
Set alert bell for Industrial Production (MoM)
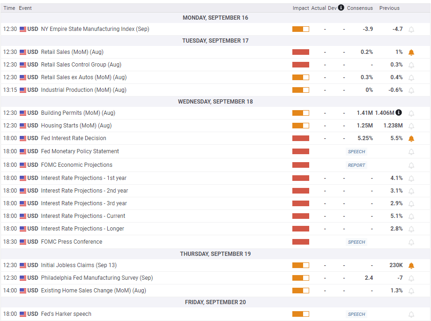411,90
